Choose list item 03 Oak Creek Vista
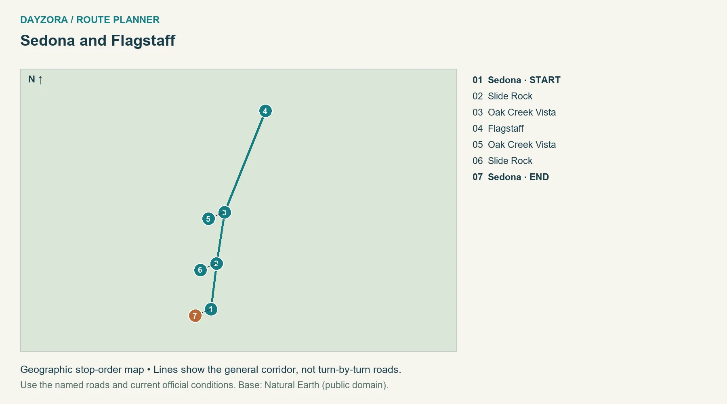This screenshot has width=727, height=404. click(x=514, y=112)
